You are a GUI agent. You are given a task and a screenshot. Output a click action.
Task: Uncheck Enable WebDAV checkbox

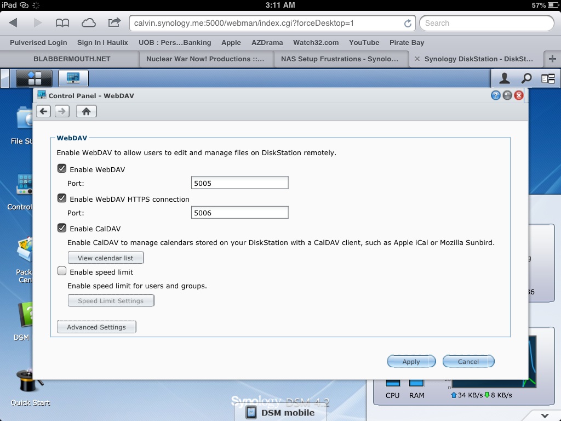click(x=62, y=169)
